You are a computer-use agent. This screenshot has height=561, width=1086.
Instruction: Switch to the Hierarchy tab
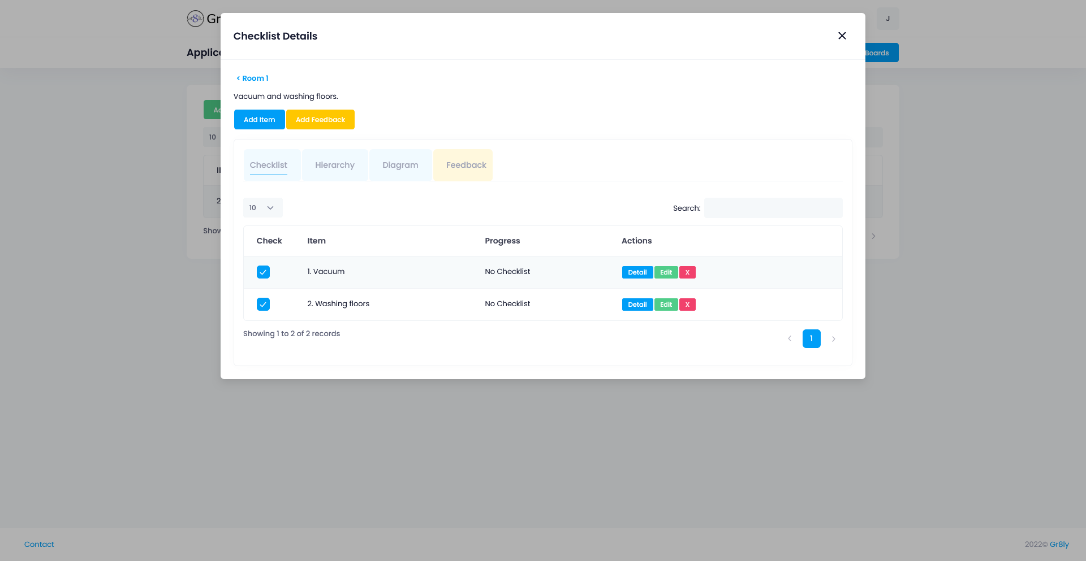pyautogui.click(x=335, y=165)
